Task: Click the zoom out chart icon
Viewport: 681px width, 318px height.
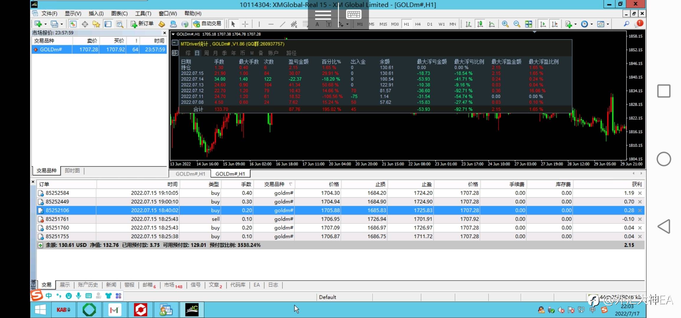Action: pyautogui.click(x=517, y=24)
